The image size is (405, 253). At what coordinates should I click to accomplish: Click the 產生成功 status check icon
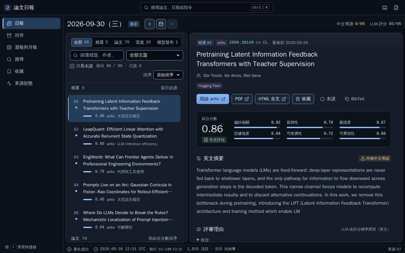69,249
